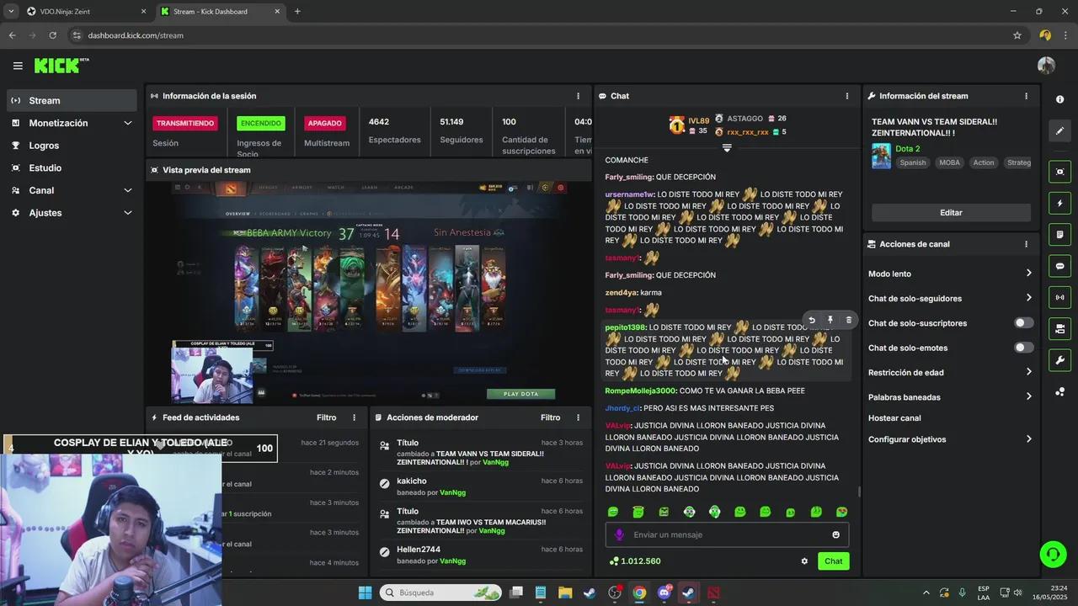Click Hostear canal action

pyautogui.click(x=894, y=418)
